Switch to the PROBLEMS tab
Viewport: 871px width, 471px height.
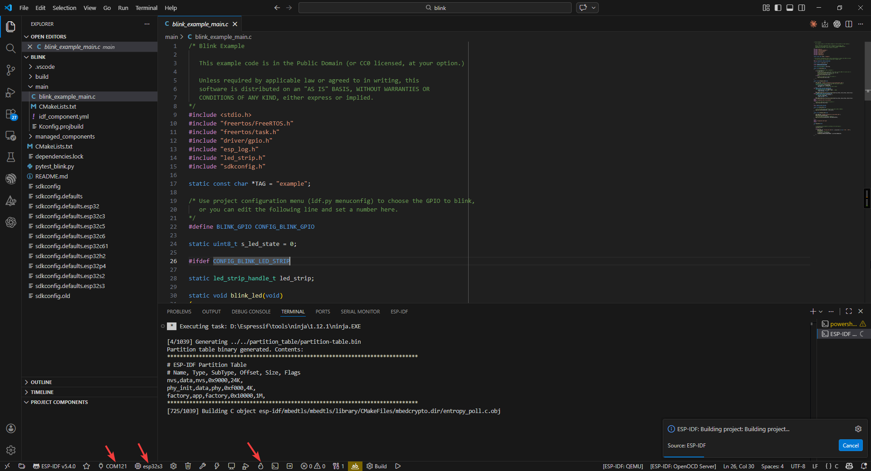tap(179, 312)
